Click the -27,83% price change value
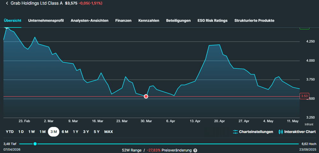The image size is (319, 153). 153,150
